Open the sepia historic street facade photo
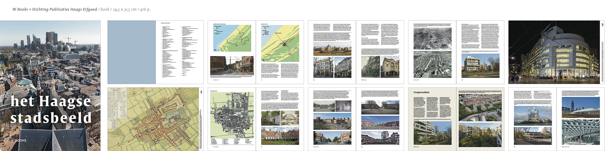 pos(371,67)
